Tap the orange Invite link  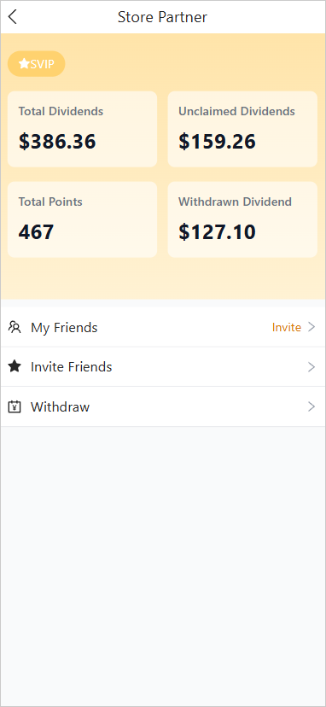[287, 327]
